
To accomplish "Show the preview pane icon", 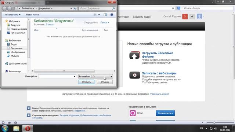I will point(105,15).
